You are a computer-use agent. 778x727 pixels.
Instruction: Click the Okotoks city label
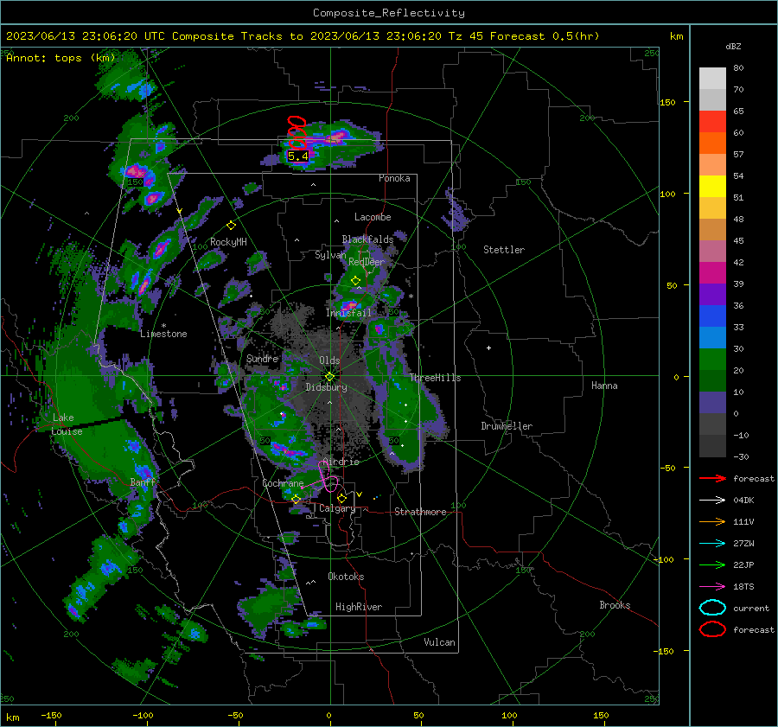click(x=346, y=577)
